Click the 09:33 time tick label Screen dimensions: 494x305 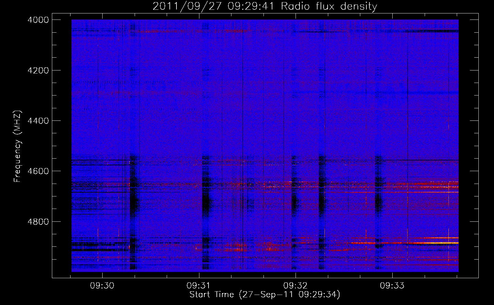coord(392,285)
